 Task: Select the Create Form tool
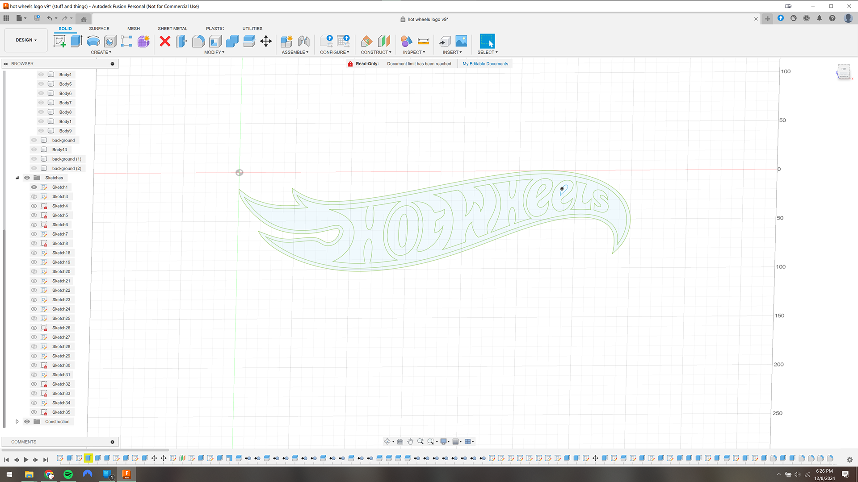(x=143, y=41)
